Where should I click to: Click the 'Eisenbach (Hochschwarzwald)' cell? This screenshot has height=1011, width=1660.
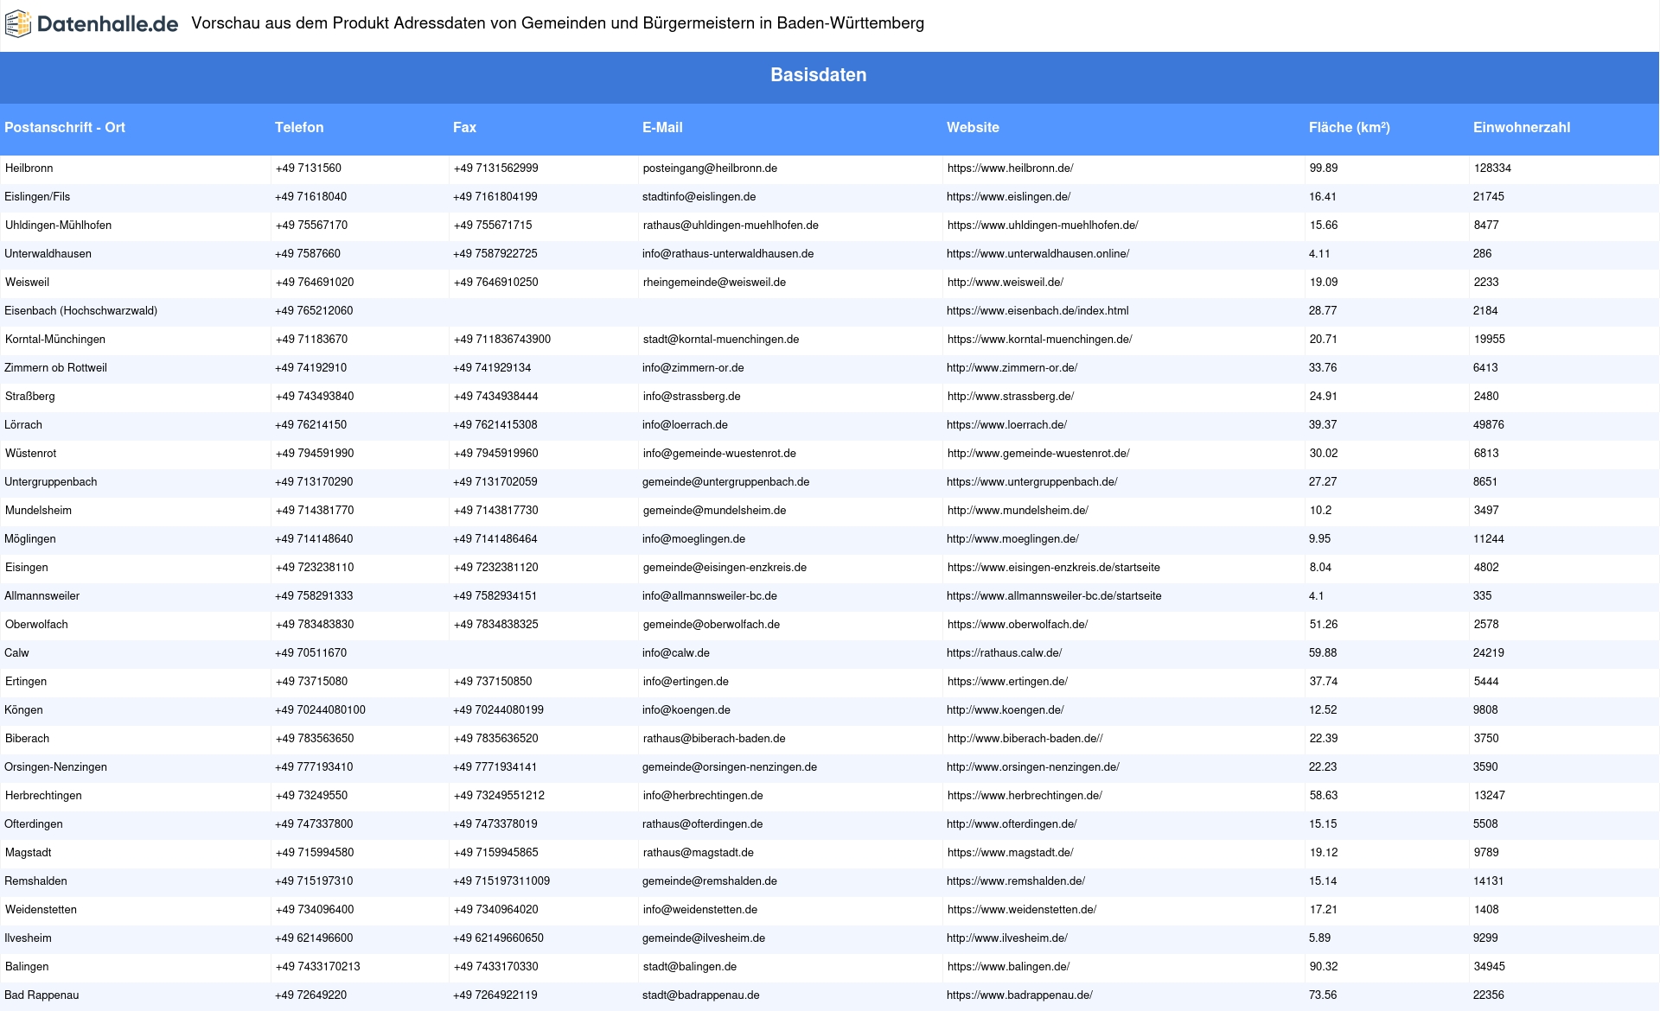[x=80, y=311]
